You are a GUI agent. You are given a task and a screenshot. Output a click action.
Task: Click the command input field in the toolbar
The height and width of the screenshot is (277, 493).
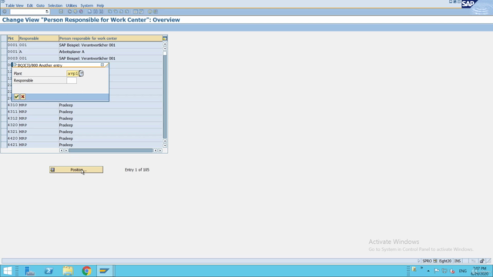[x=28, y=12]
